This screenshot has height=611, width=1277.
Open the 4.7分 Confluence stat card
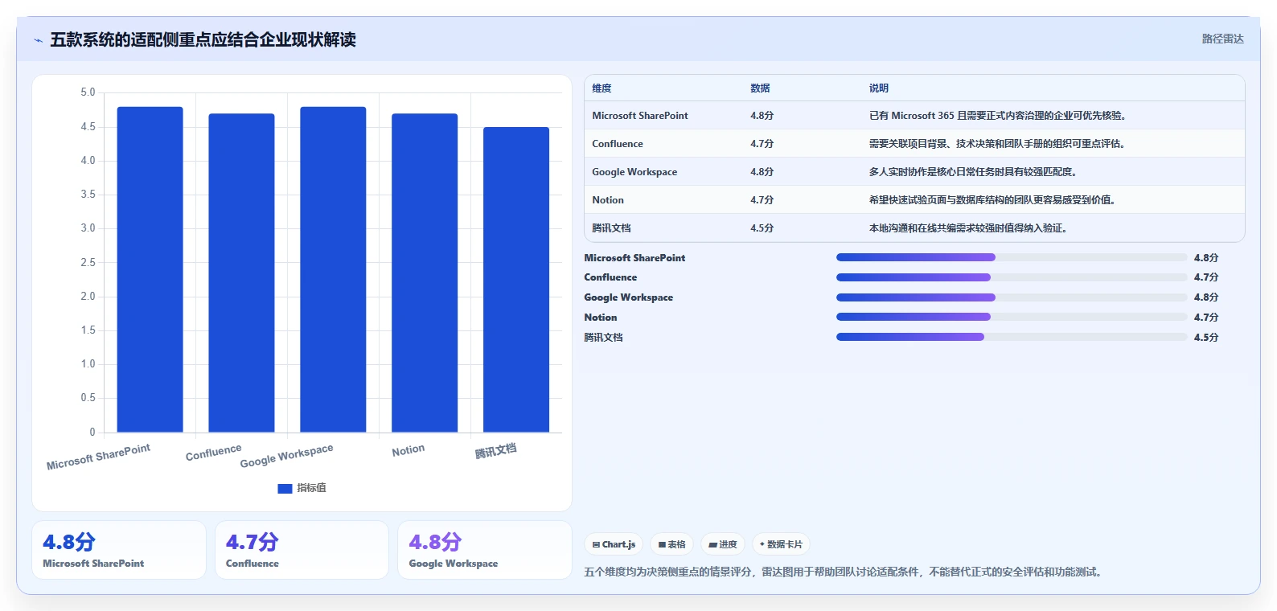coord(302,550)
